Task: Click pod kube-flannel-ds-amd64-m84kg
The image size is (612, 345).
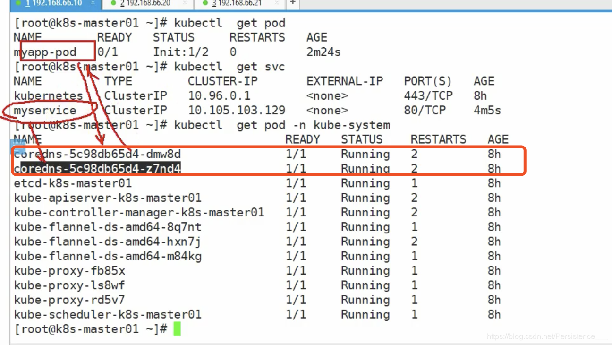Action: click(108, 257)
